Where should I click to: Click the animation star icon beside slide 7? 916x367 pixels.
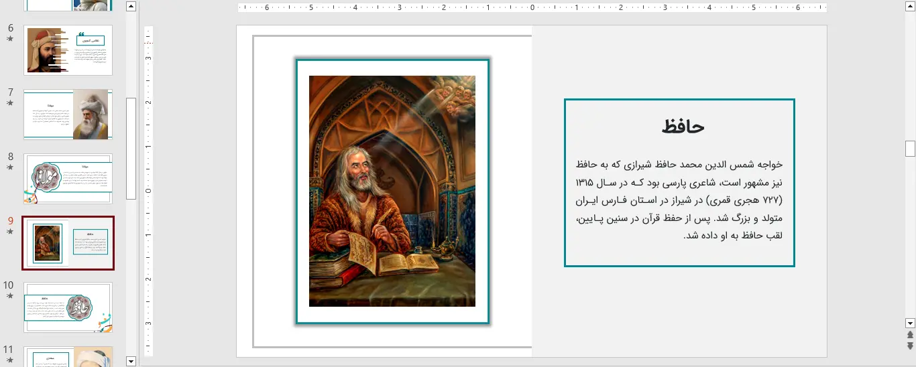pyautogui.click(x=10, y=103)
